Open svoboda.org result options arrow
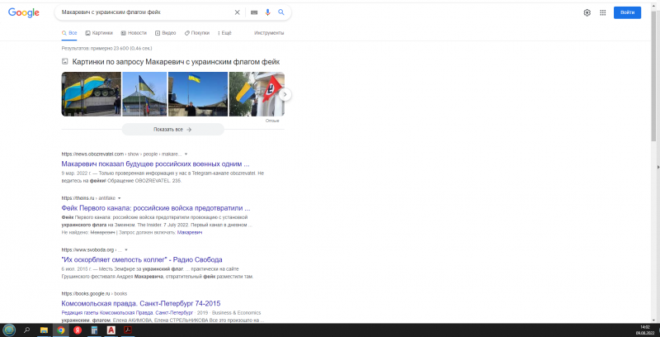Image resolution: width=660 pixels, height=337 pixels. (126, 249)
